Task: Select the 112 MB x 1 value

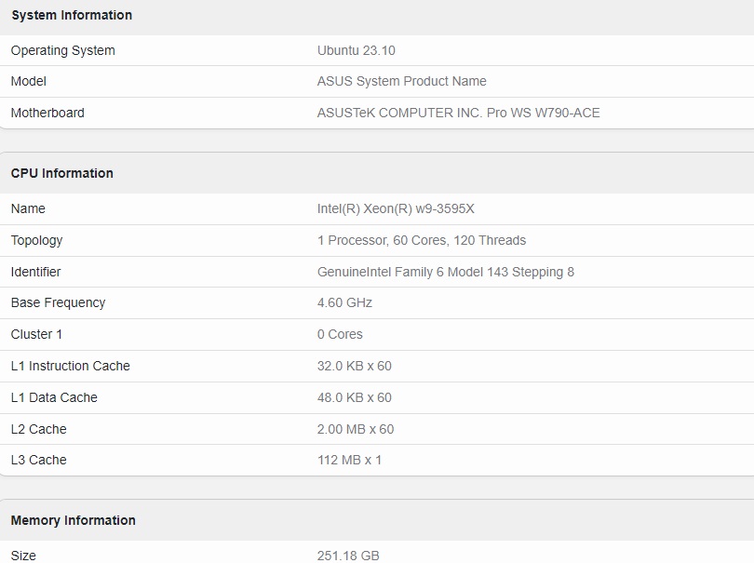Action: tap(349, 460)
